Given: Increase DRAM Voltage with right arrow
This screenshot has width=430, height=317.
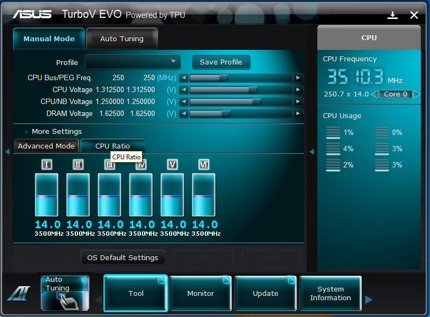Looking at the screenshot, I should (x=298, y=113).
